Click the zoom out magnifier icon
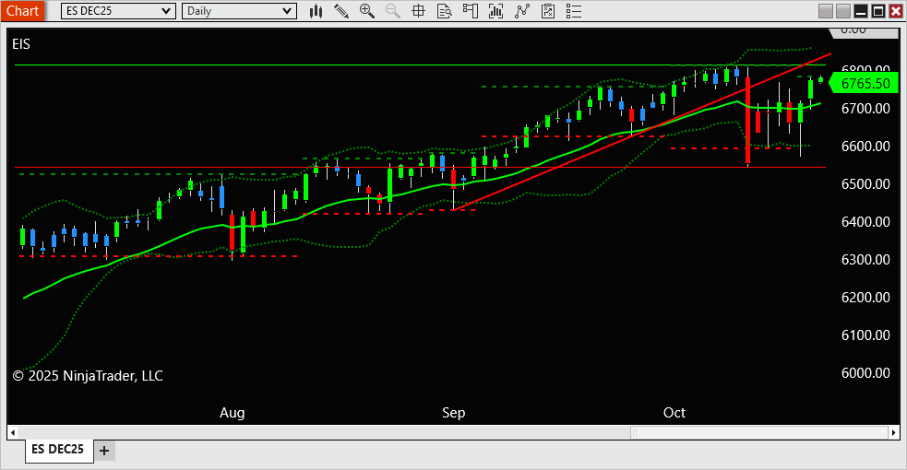This screenshot has width=907, height=470. point(393,11)
